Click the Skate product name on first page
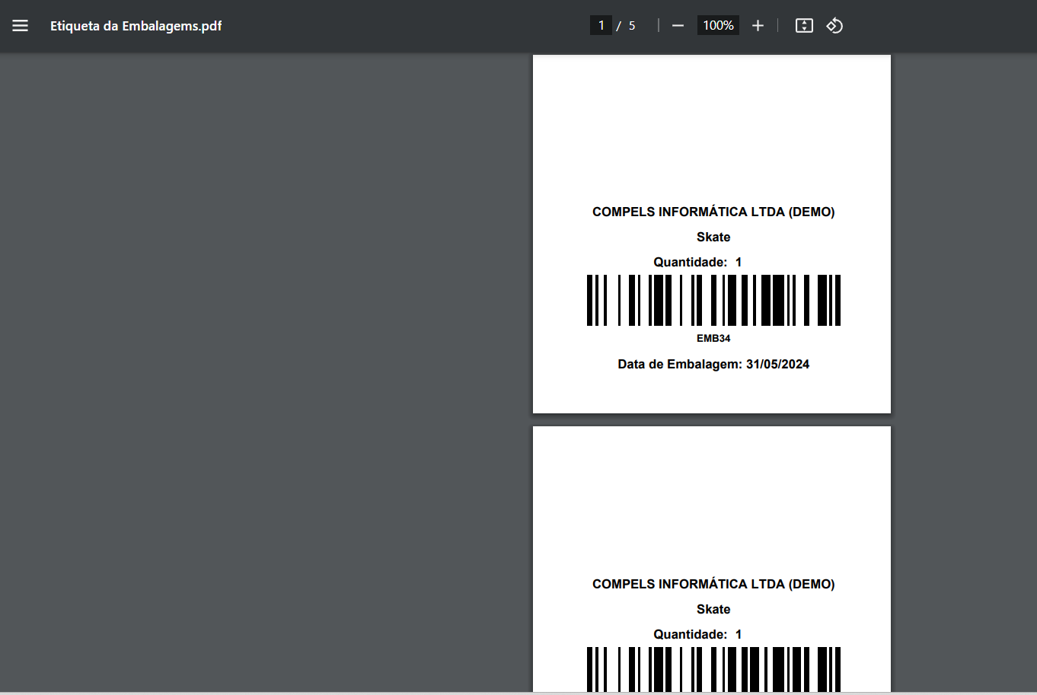Screen dimensions: 1037x695 click(713, 238)
